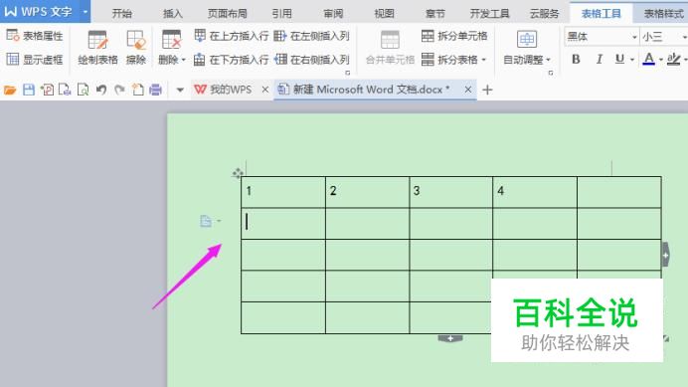
Task: Click the Save icon in quick toolbar
Action: pyautogui.click(x=29, y=91)
